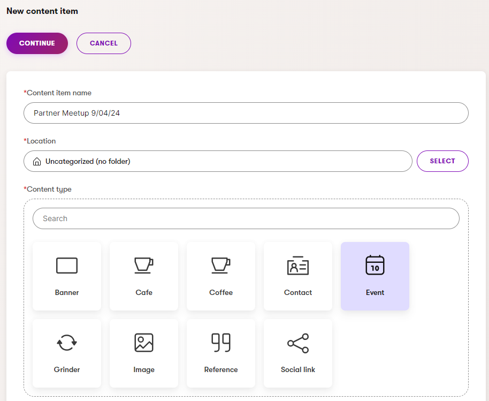This screenshot has height=401, width=489.
Task: Click the Event calendar icon showing 10
Action: coord(375,266)
